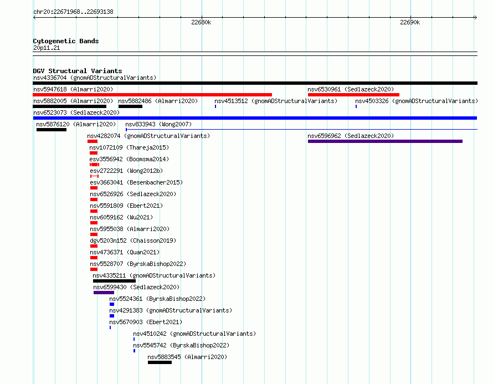Click dgv5203n152 (Chaisson2019) label
Viewport: 493px width, 384px height.
tap(133, 240)
